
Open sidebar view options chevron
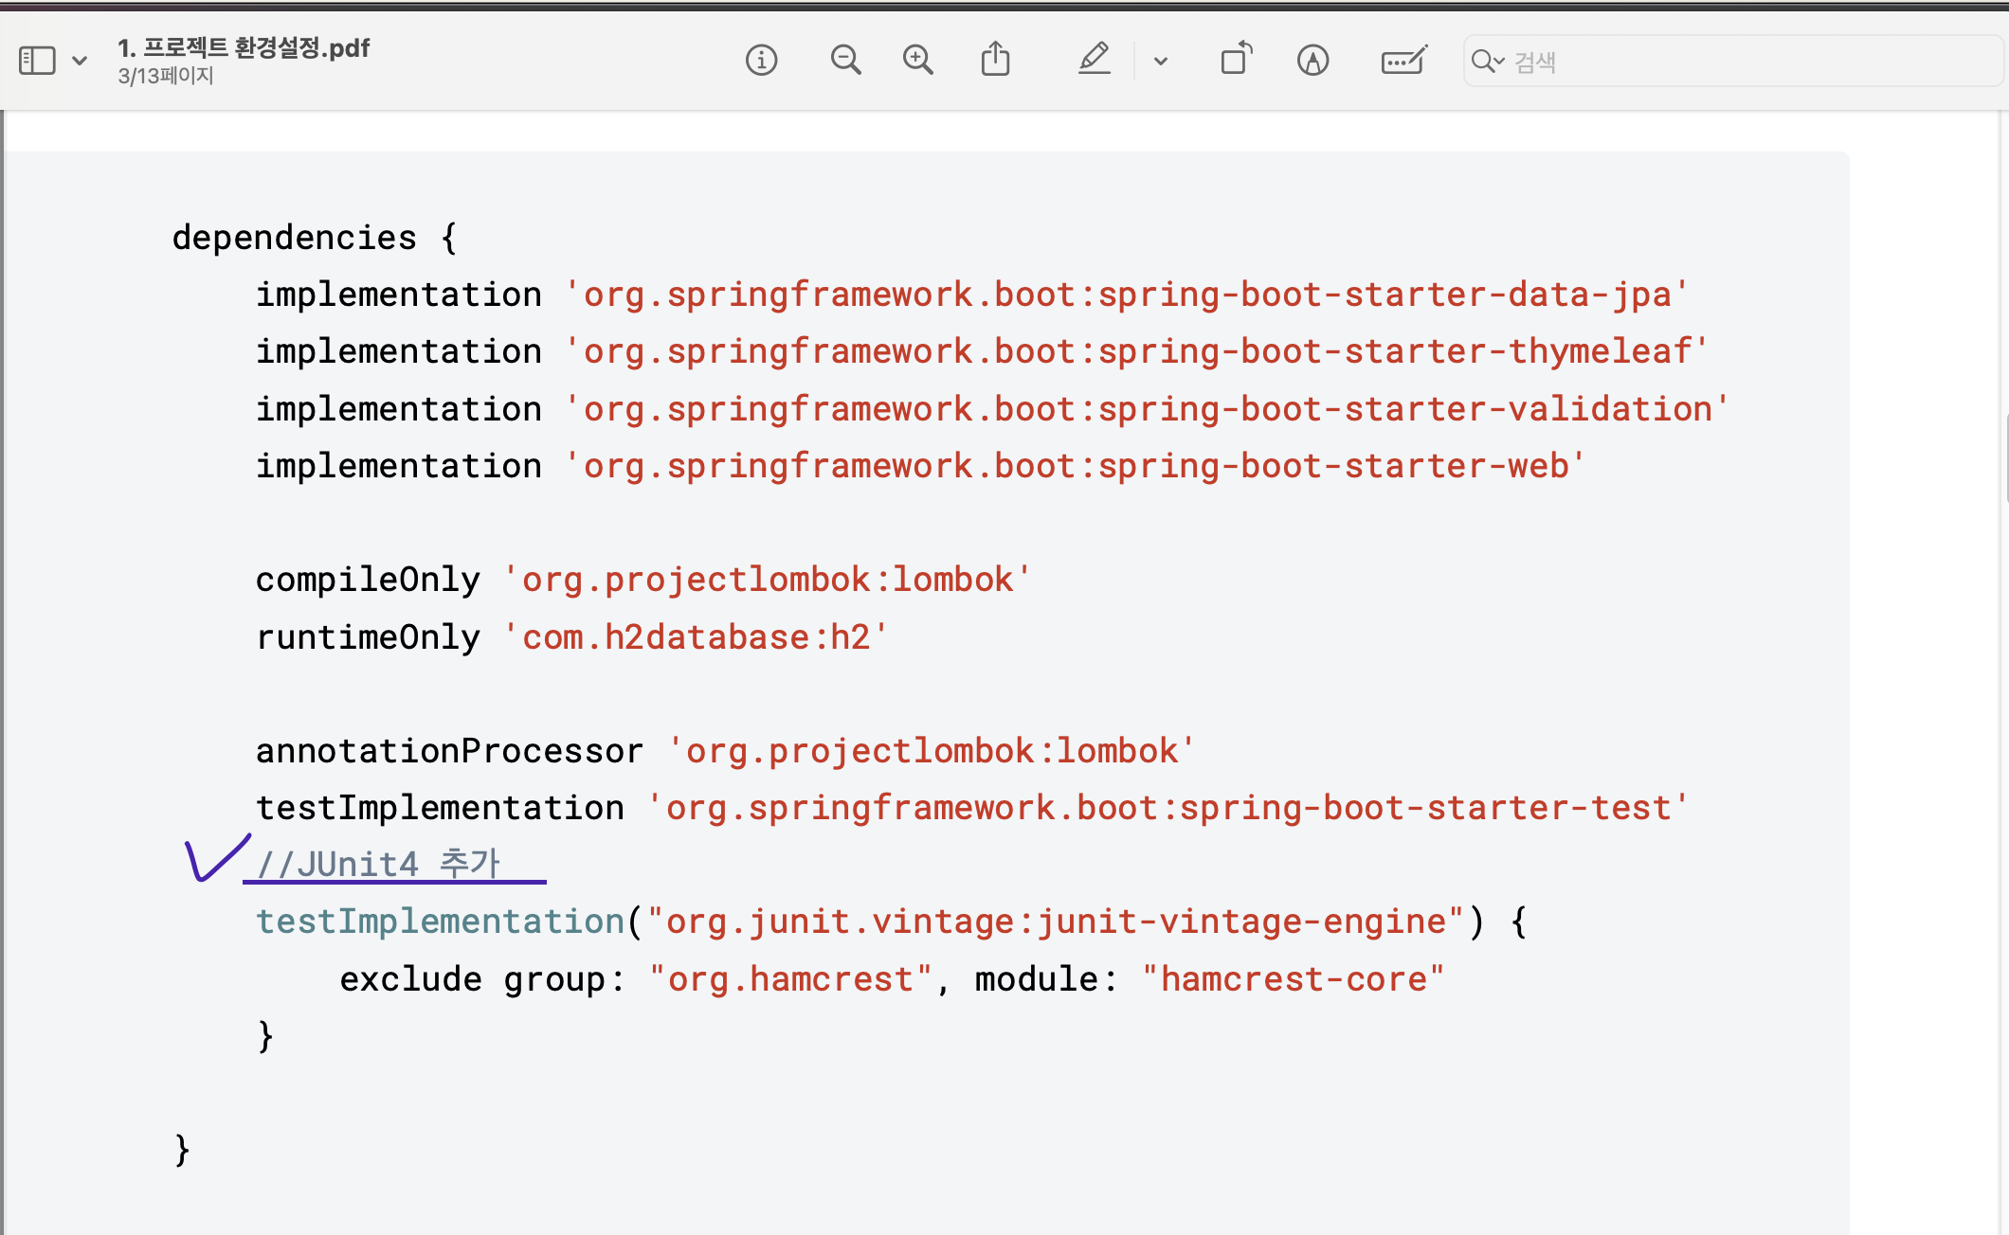pos(80,61)
